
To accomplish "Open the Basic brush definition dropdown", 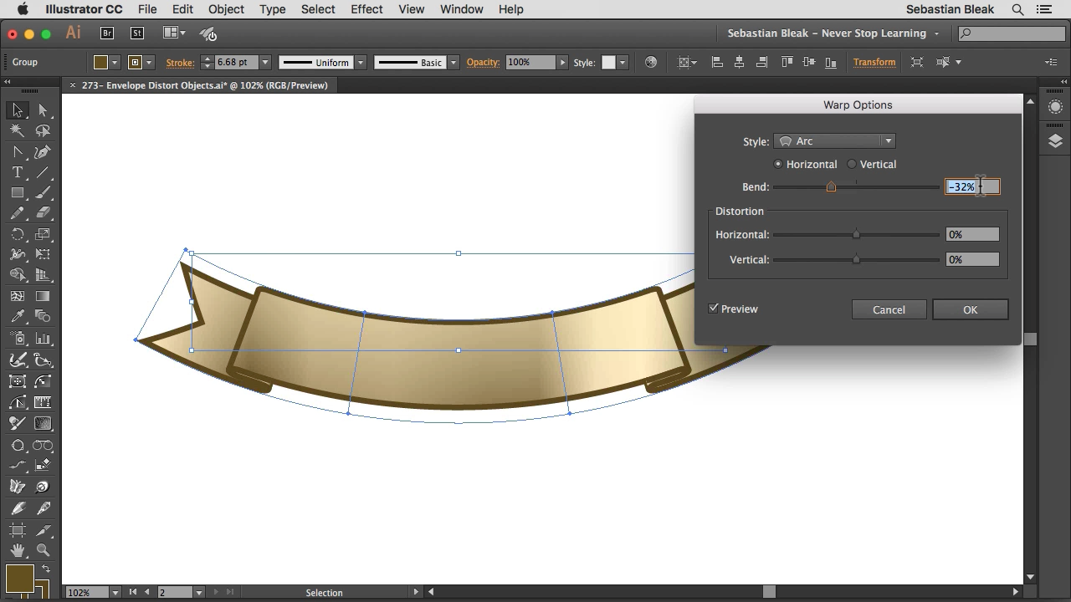I will click(x=453, y=63).
